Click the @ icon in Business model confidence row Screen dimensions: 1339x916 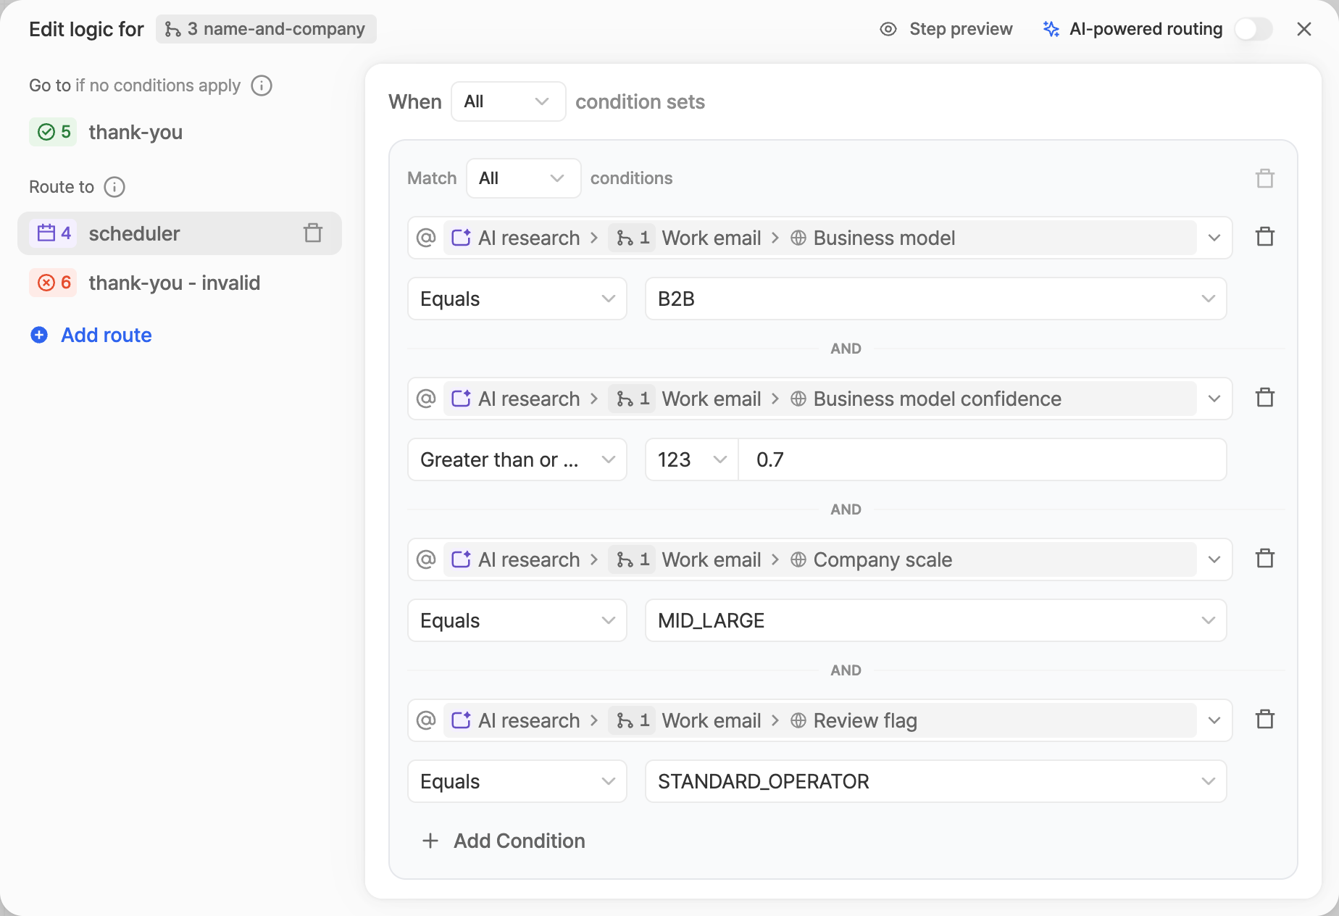(x=426, y=399)
